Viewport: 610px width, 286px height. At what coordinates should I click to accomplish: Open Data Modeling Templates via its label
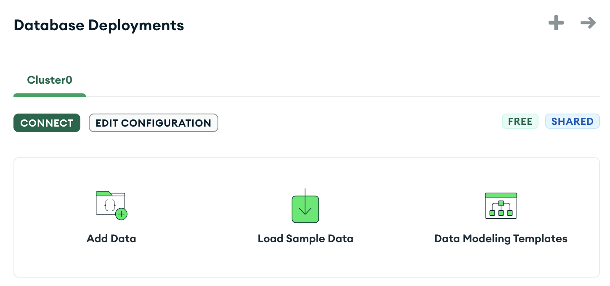[501, 238]
